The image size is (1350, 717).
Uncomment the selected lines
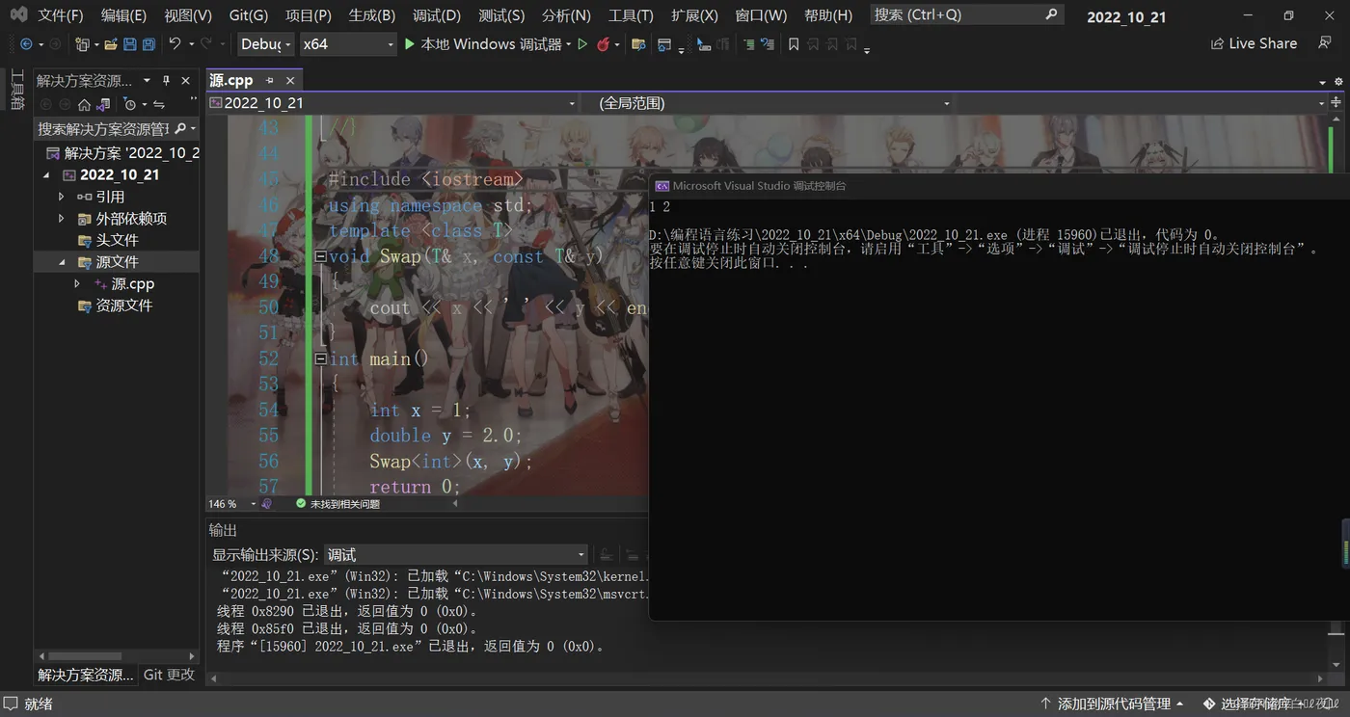[x=767, y=44]
